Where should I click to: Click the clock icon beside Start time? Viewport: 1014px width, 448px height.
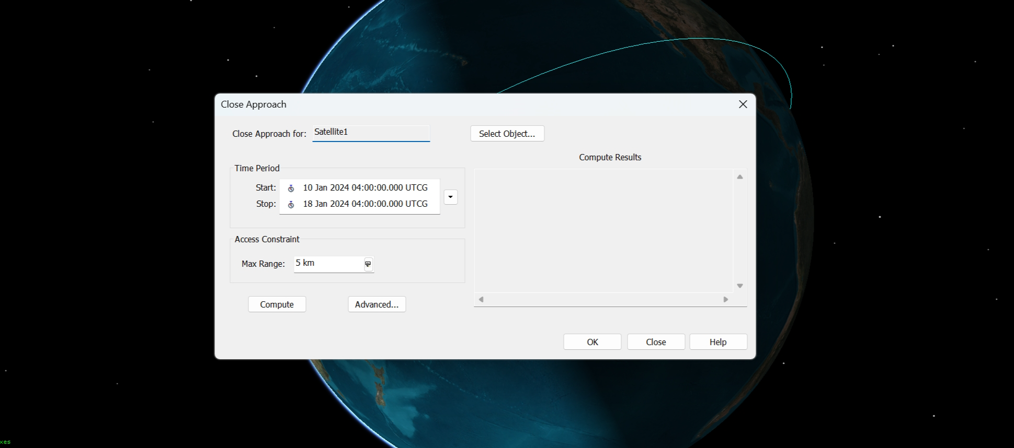pyautogui.click(x=291, y=188)
